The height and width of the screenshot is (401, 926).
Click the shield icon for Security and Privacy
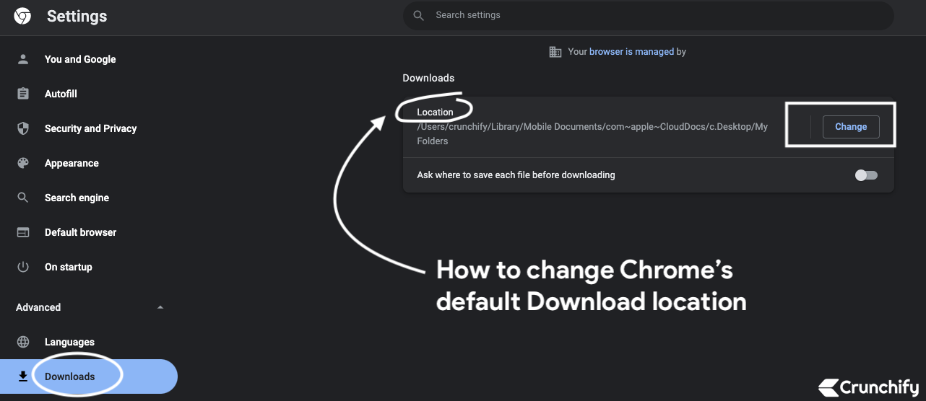(x=23, y=128)
